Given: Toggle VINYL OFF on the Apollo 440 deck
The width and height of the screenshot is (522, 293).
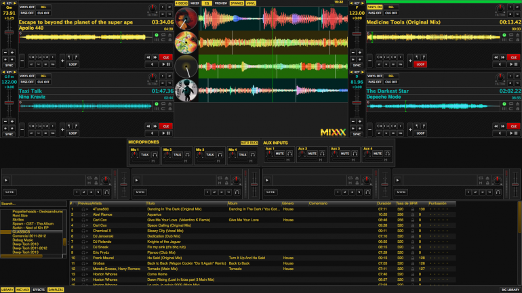Looking at the screenshot, I should [x=27, y=7].
